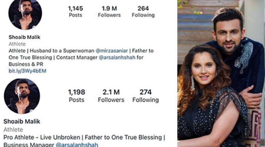Select the gray Athlete label in upper profile
The image size is (265, 147).
click(17, 44)
